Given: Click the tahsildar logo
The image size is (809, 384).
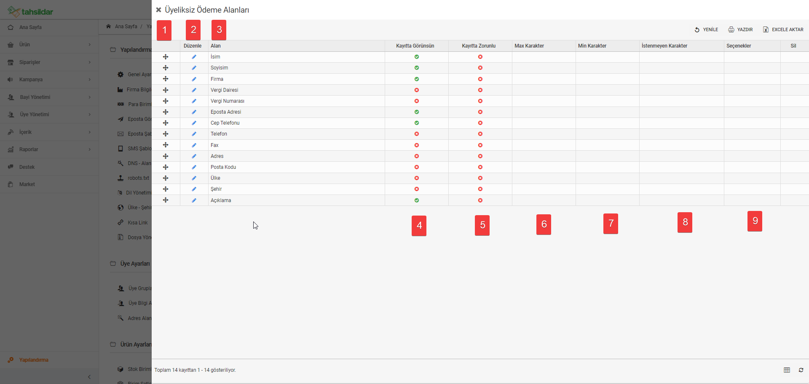Looking at the screenshot, I should (x=30, y=11).
